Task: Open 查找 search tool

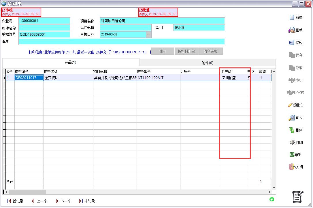Action: tap(291, 118)
